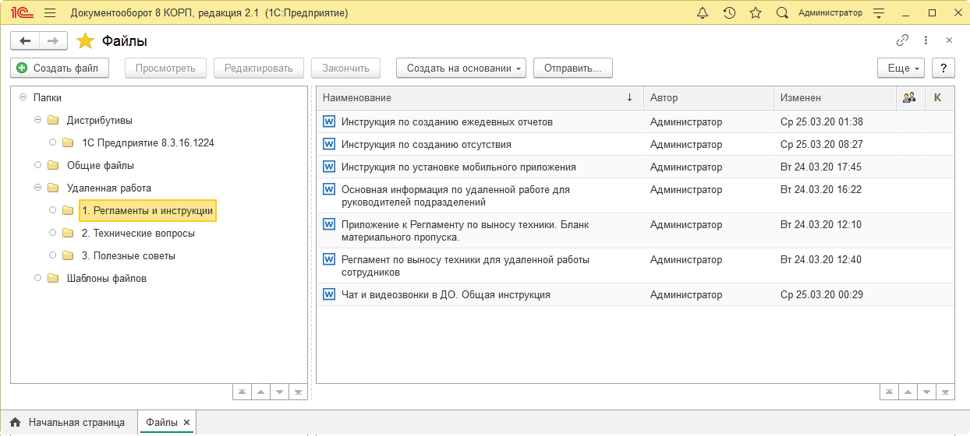The height and width of the screenshot is (436, 970).
Task: Select the 2. Технические вопросы folder
Action: (138, 233)
